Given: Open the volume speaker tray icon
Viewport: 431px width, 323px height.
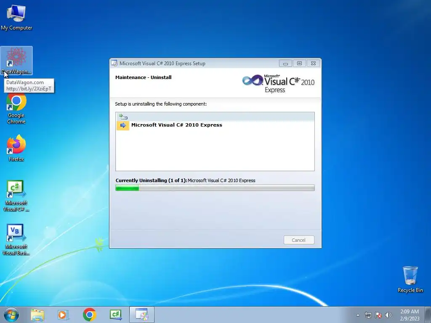Looking at the screenshot, I should tap(388, 315).
